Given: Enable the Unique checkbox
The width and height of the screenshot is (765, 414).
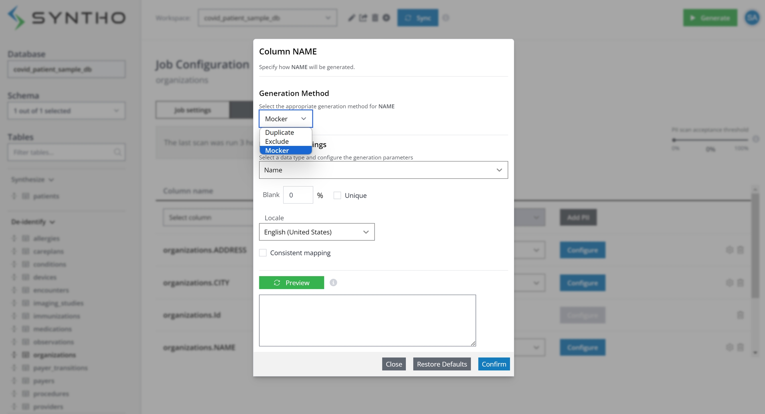Looking at the screenshot, I should pyautogui.click(x=337, y=196).
